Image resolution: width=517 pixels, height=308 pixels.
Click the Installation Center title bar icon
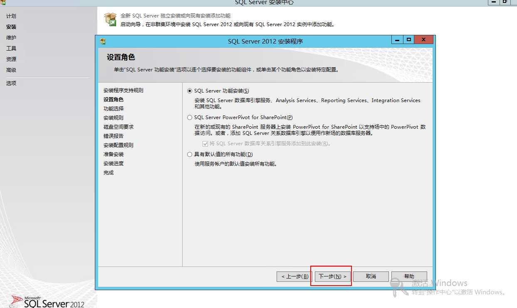coord(3,2)
